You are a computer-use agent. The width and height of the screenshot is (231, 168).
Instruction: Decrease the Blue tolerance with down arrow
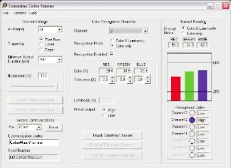[x=148, y=81]
